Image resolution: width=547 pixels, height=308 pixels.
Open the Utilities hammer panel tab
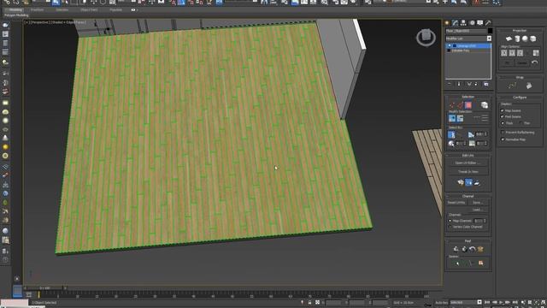(488, 23)
